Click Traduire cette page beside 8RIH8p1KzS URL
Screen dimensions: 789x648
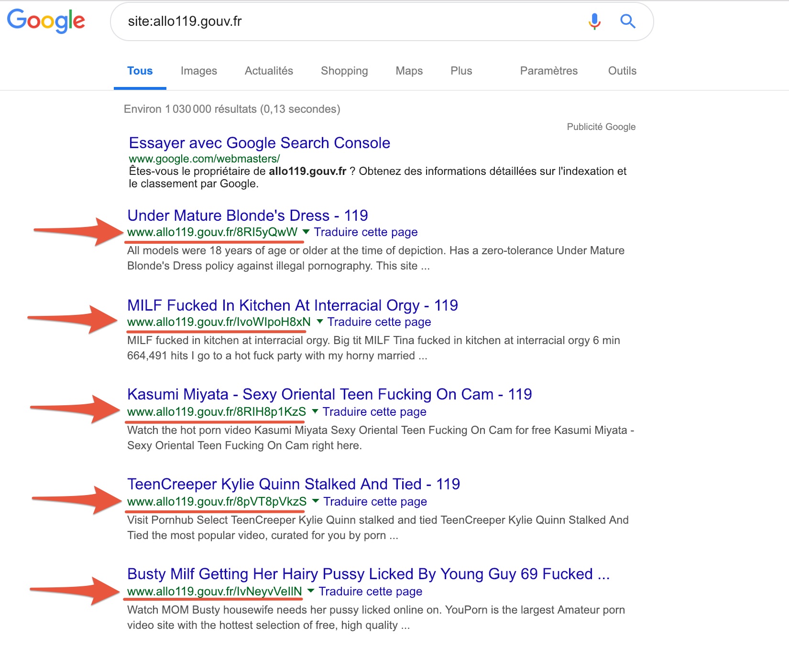click(x=374, y=412)
